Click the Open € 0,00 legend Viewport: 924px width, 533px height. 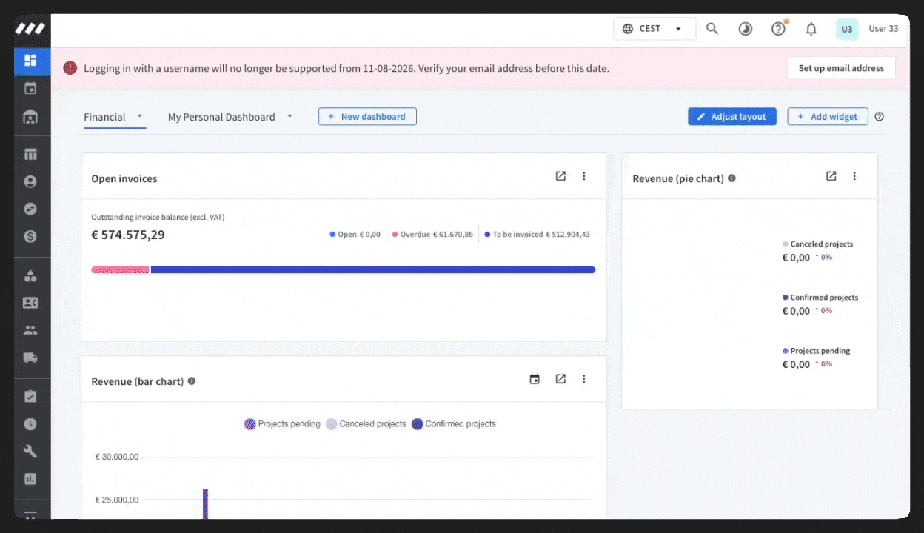click(355, 235)
